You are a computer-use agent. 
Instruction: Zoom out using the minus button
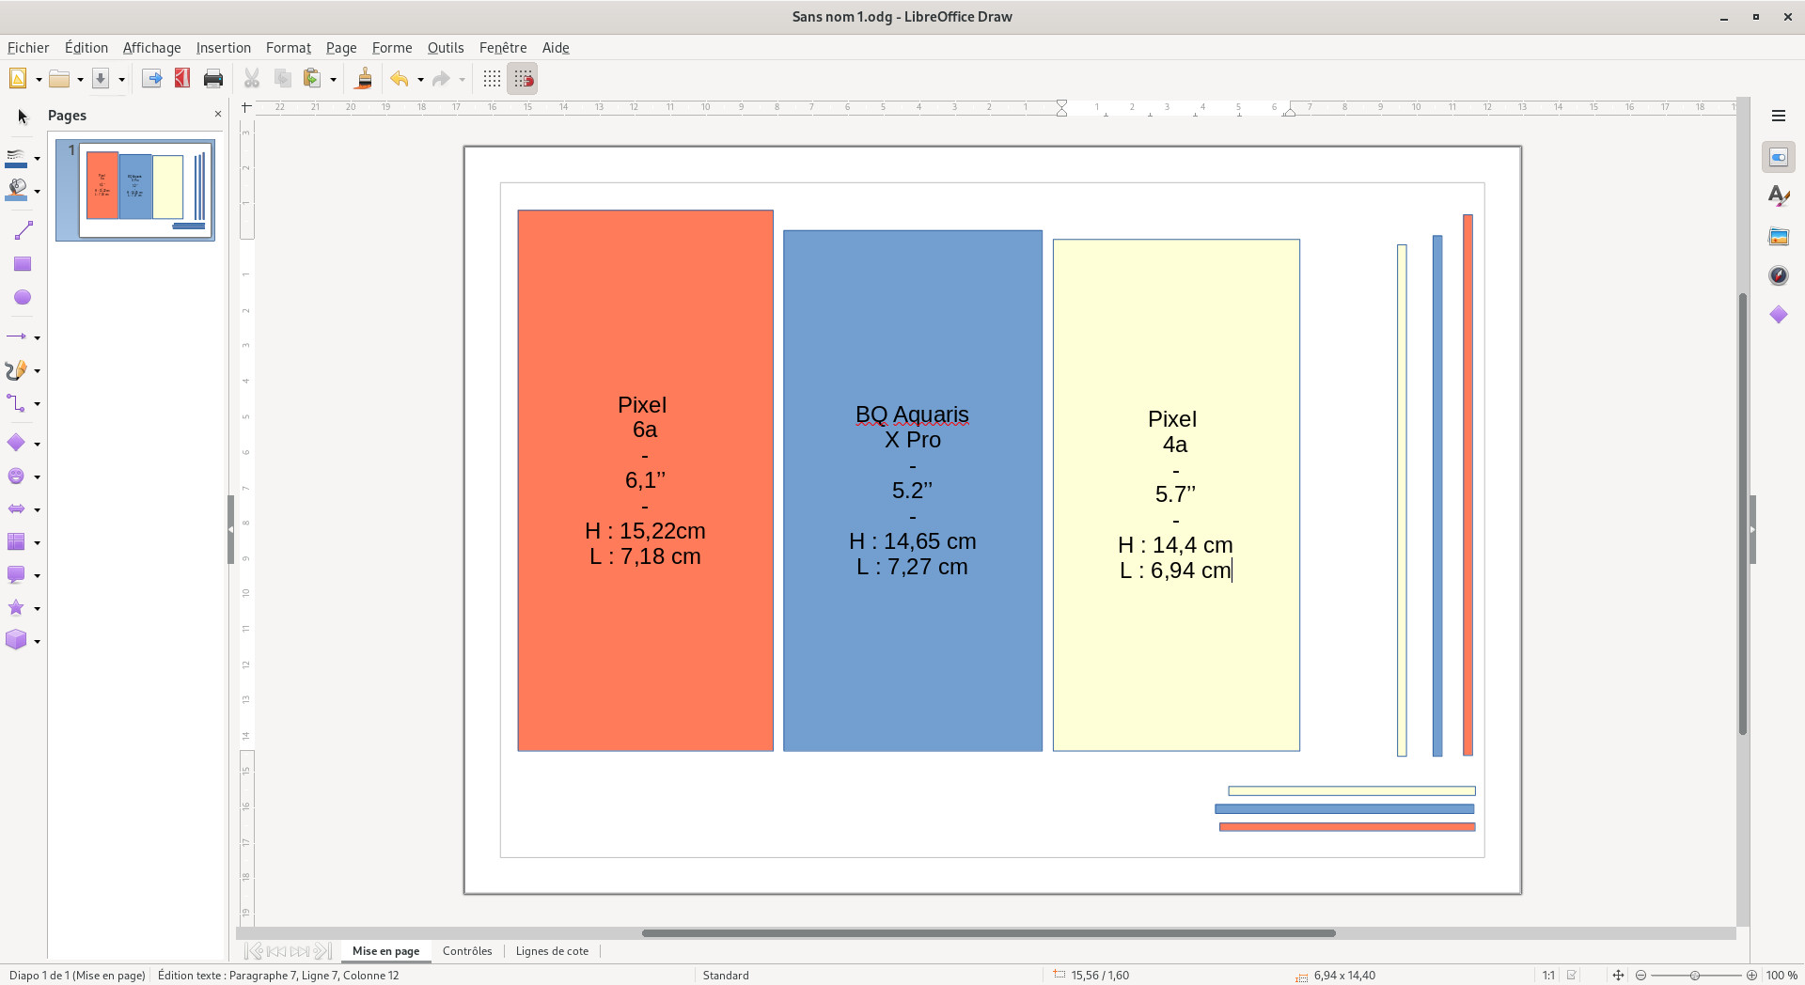coord(1641,976)
